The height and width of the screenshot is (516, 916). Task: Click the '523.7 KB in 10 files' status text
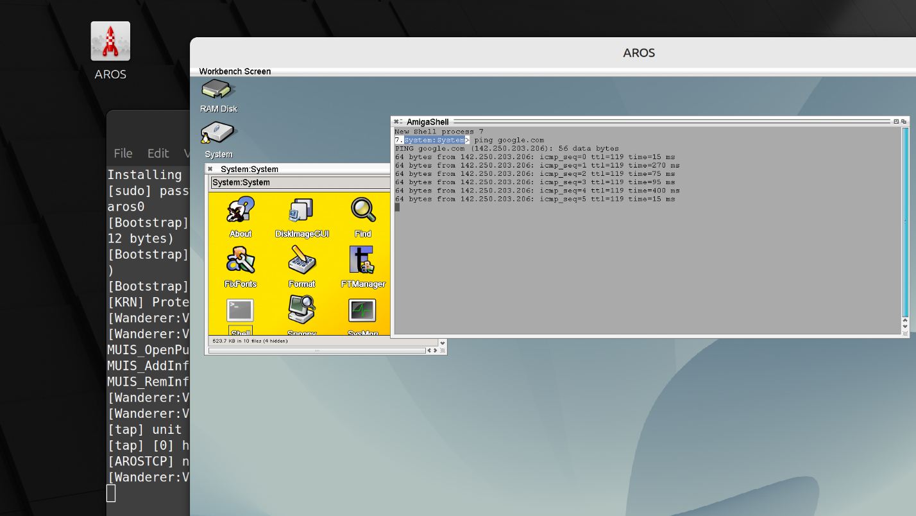click(x=250, y=341)
